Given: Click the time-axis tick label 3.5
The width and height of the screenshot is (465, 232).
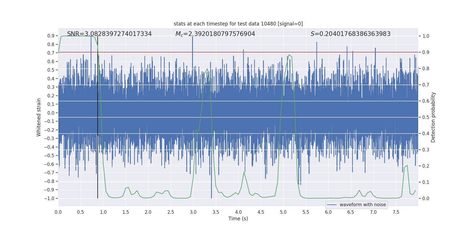Looking at the screenshot, I should (x=216, y=212).
